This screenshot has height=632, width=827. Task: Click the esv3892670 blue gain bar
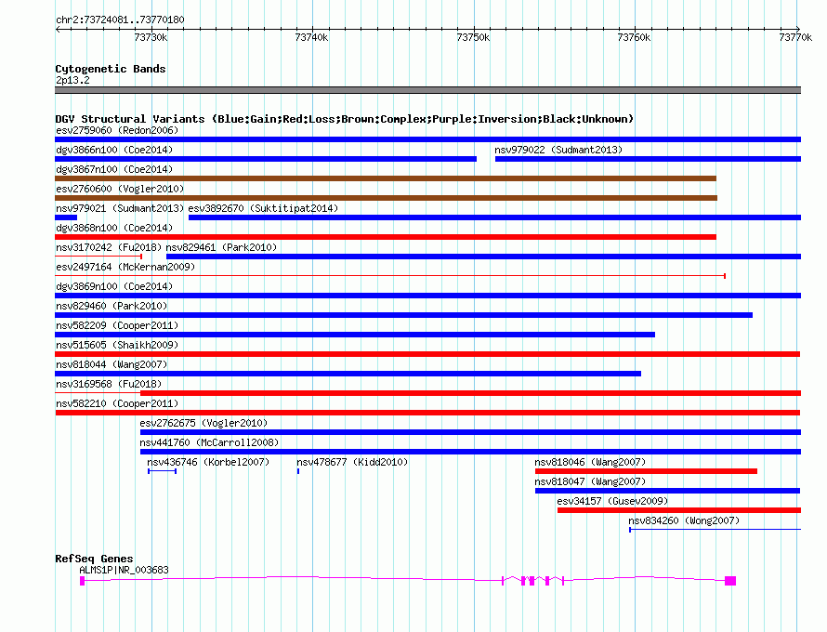[494, 217]
